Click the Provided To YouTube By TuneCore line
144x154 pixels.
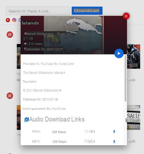[x=48, y=64]
